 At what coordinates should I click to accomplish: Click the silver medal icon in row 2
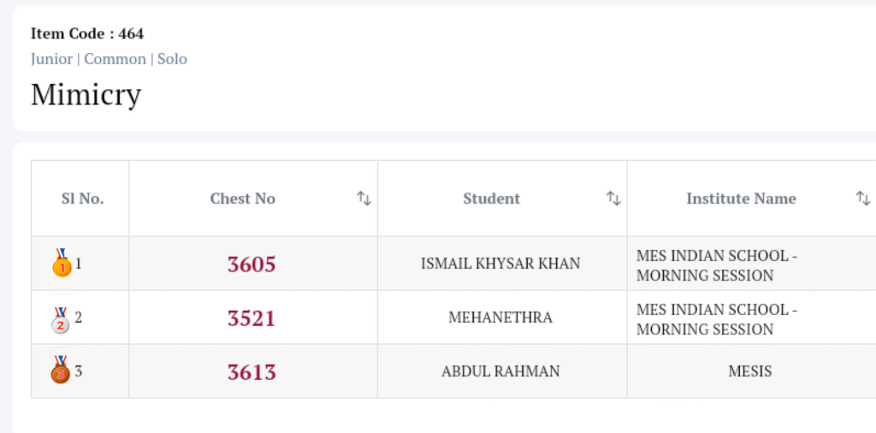click(61, 318)
